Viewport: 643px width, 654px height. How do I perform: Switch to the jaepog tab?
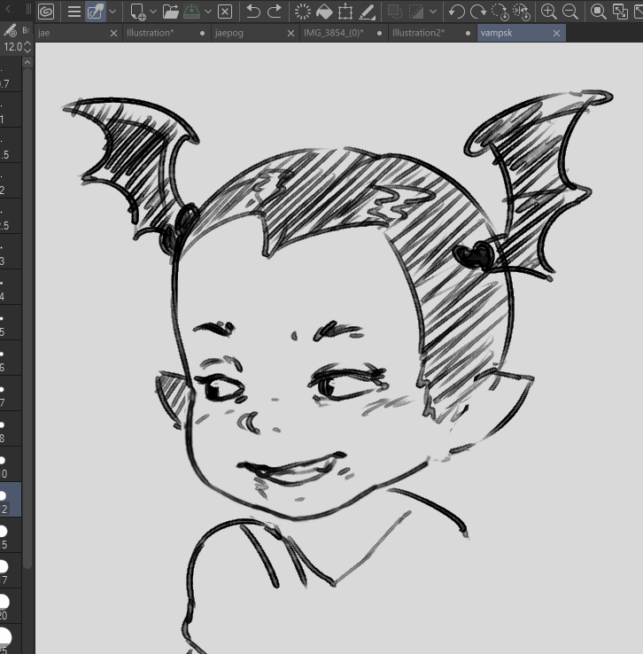pyautogui.click(x=229, y=33)
